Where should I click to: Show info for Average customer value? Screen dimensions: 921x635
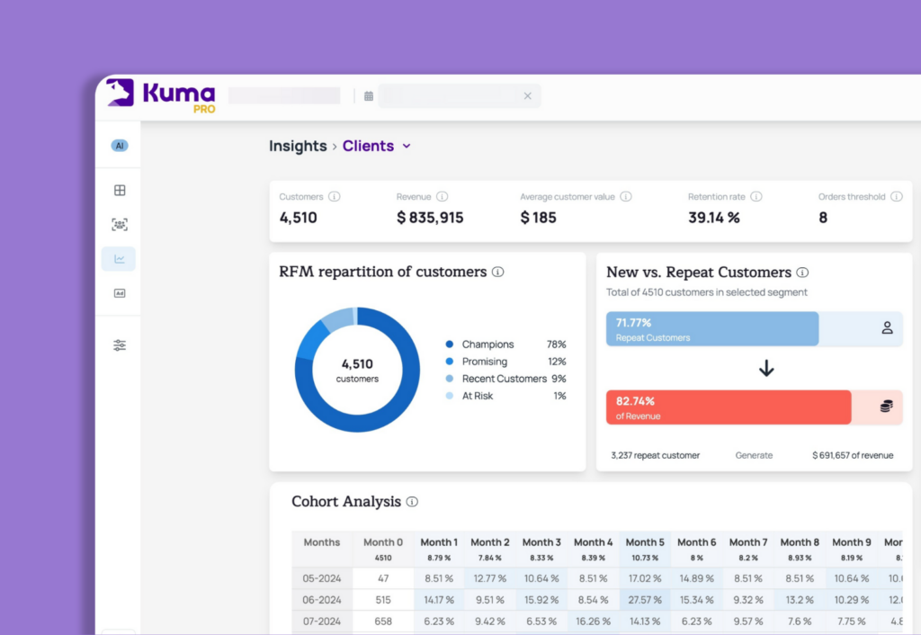click(626, 197)
